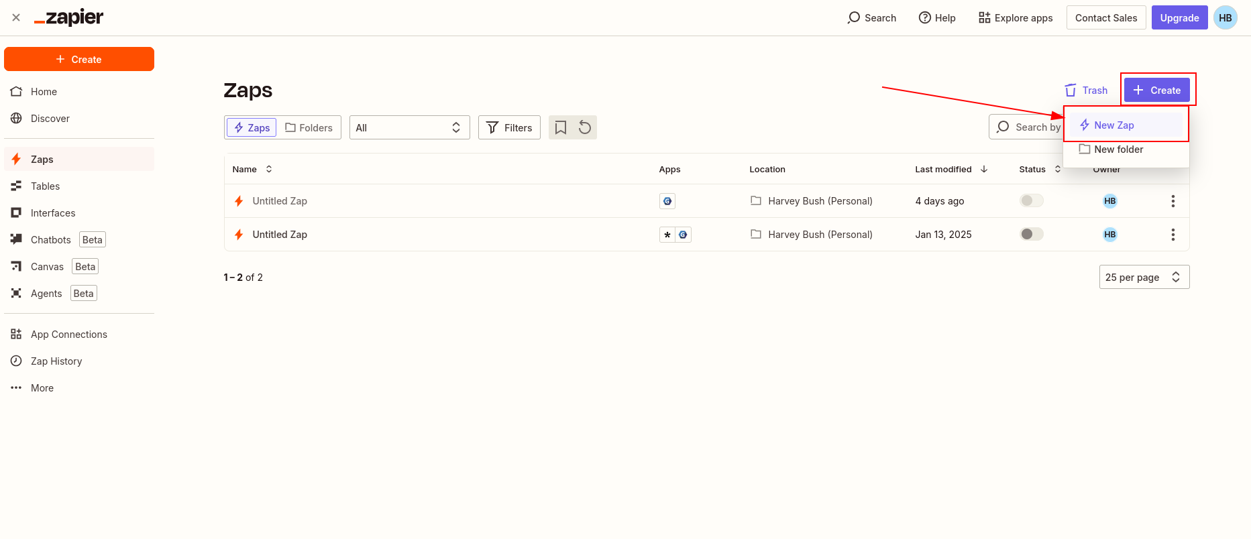Switch to the Folders tab

(x=309, y=127)
